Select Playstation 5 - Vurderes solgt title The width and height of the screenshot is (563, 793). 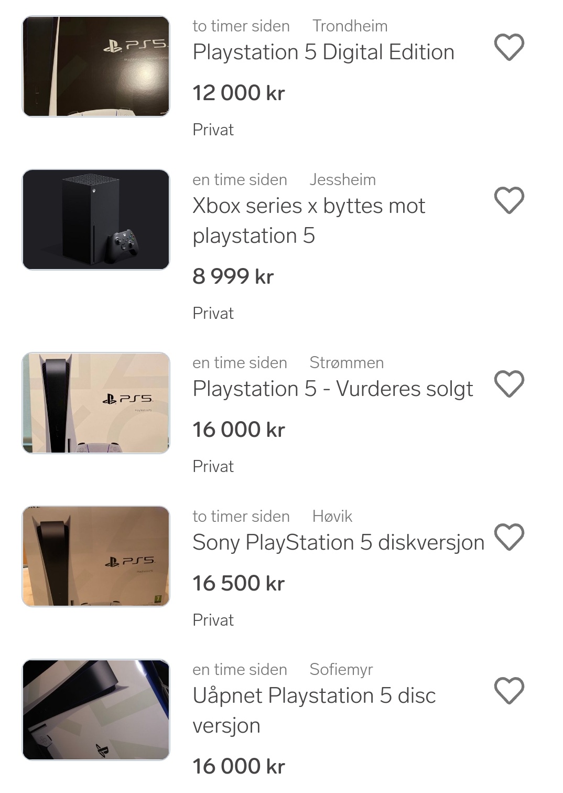click(x=333, y=389)
